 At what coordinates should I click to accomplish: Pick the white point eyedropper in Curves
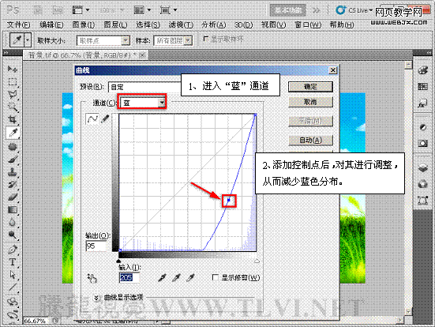[x=190, y=277]
